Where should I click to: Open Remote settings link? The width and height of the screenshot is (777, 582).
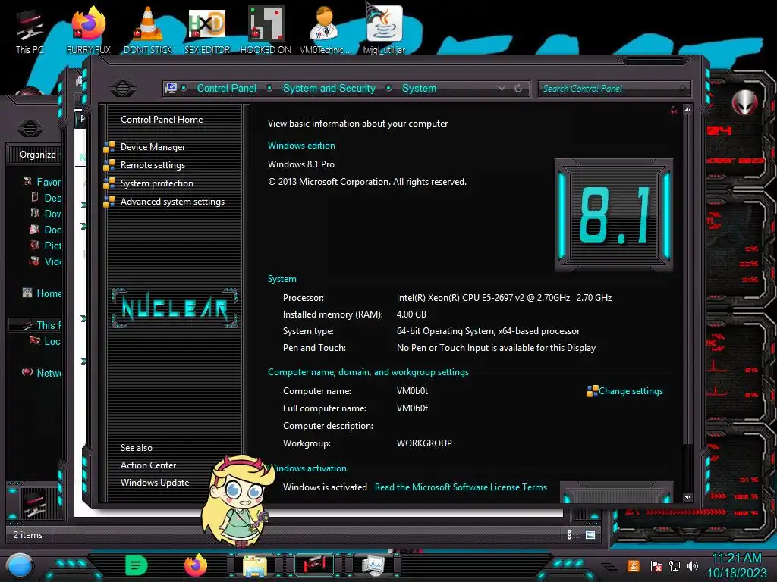pos(153,165)
